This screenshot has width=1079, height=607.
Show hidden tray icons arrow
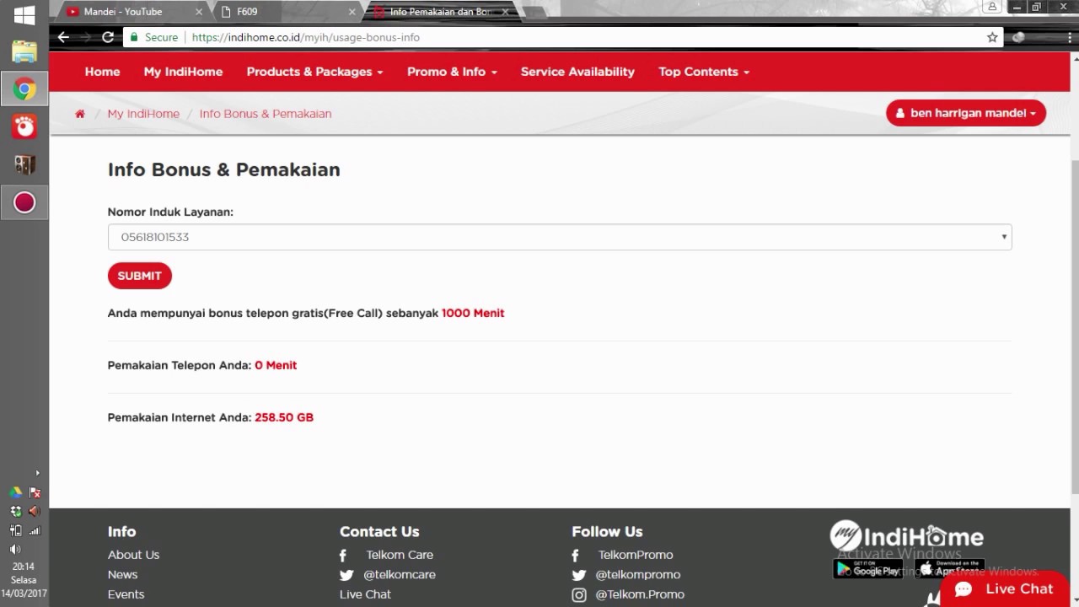(x=37, y=473)
